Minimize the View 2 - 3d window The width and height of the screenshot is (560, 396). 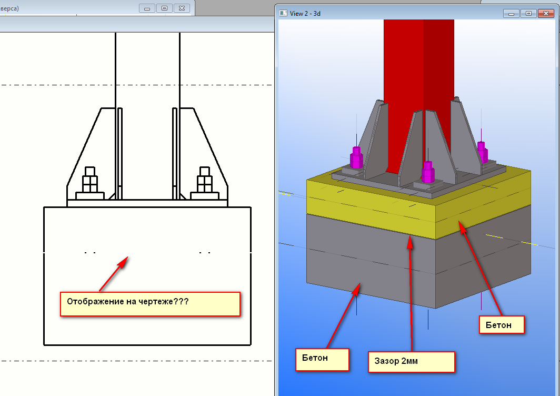click(x=511, y=14)
